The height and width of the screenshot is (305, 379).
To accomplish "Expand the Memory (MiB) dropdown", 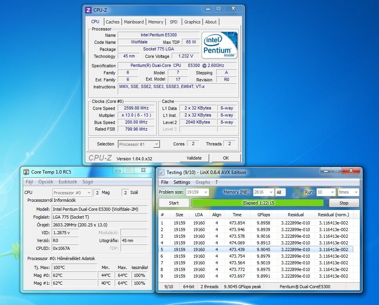I will pyautogui.click(x=271, y=192).
